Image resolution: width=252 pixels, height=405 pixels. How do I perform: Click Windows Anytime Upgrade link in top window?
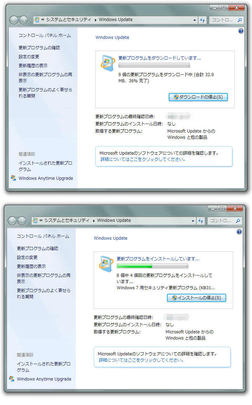coord(46,178)
